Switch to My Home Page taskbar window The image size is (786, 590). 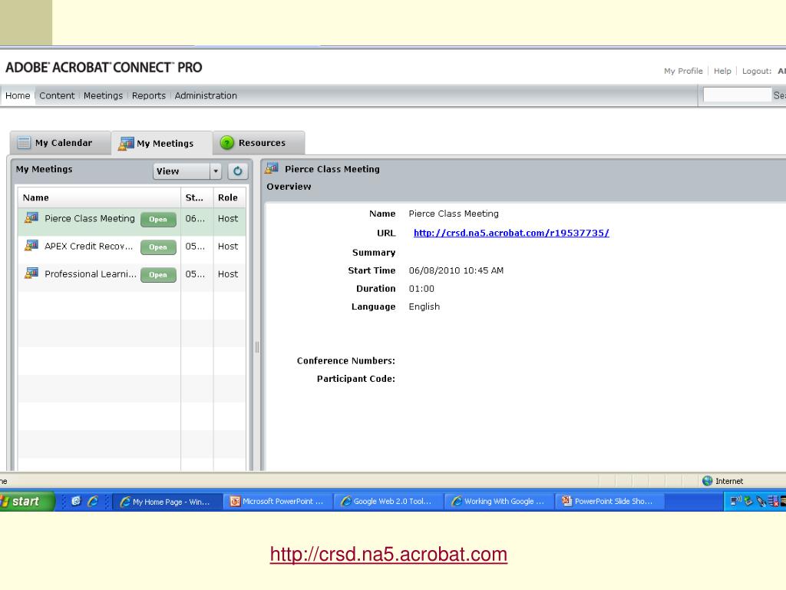167,501
